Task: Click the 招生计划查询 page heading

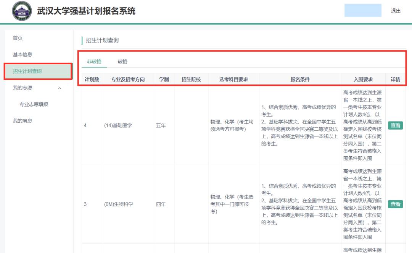Action: [102, 40]
